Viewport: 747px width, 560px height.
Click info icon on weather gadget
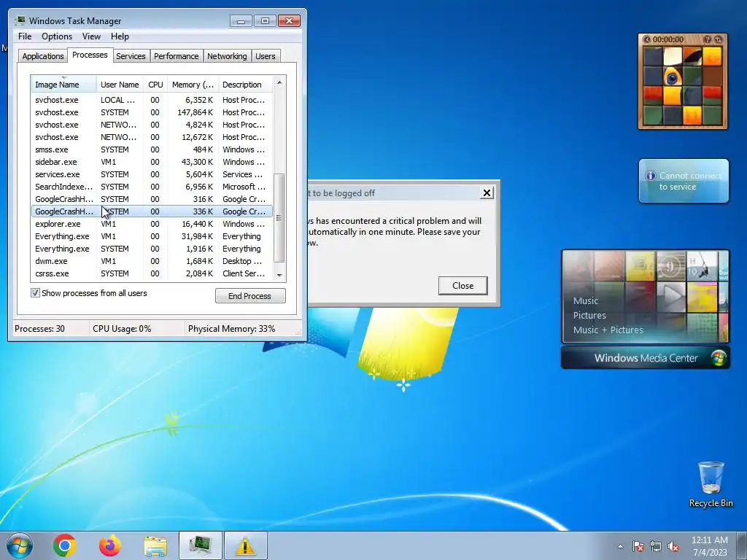pos(650,176)
